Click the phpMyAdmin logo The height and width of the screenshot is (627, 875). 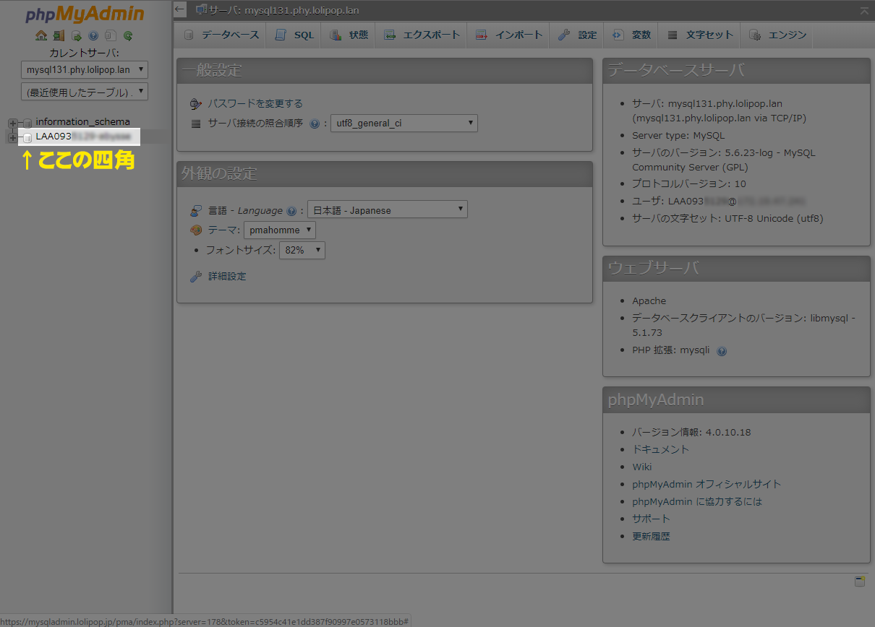85,14
